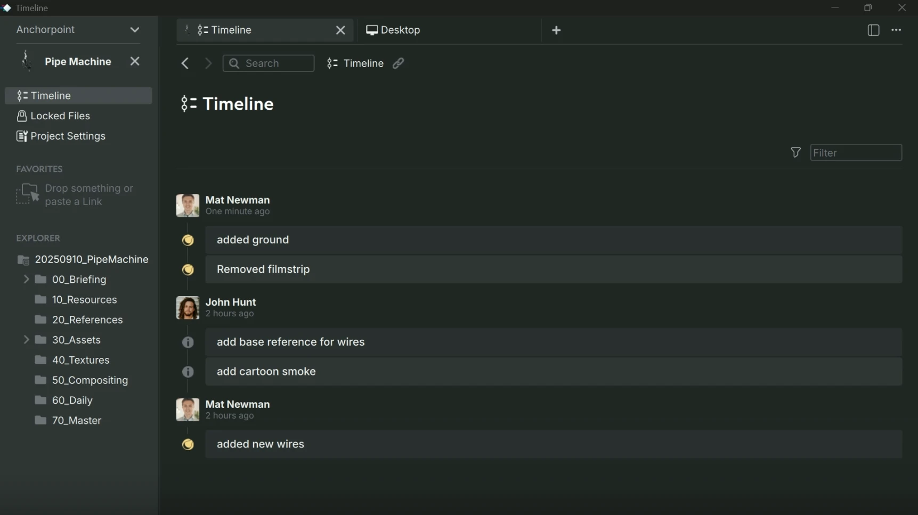The height and width of the screenshot is (515, 918).
Task: Click the 70_Master folder icon
Action: click(40, 421)
